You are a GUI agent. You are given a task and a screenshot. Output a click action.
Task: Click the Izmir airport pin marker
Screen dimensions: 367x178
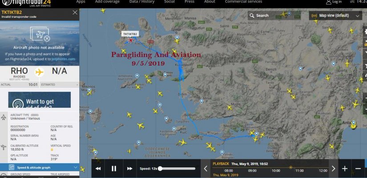177,38
